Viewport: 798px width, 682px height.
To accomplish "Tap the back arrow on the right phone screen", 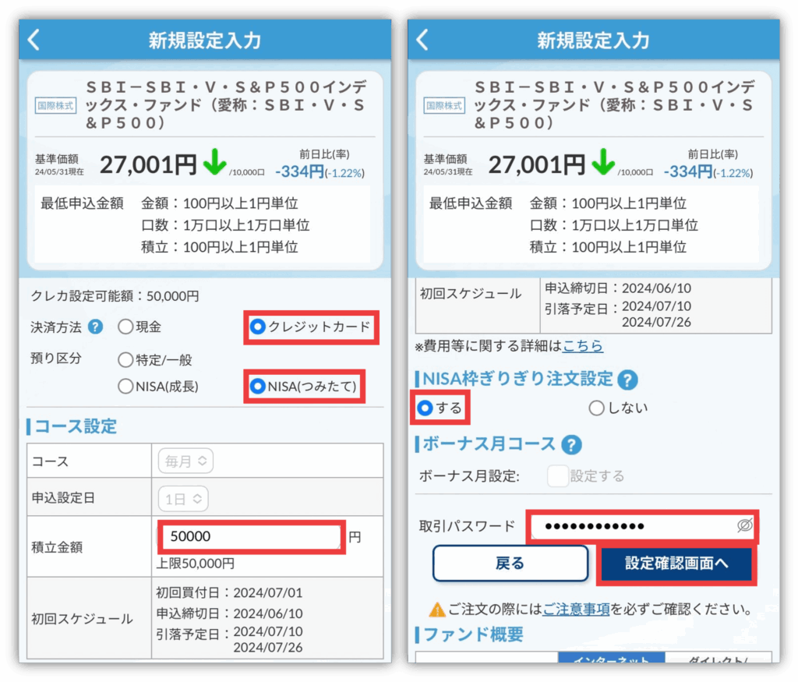I will click(x=422, y=41).
